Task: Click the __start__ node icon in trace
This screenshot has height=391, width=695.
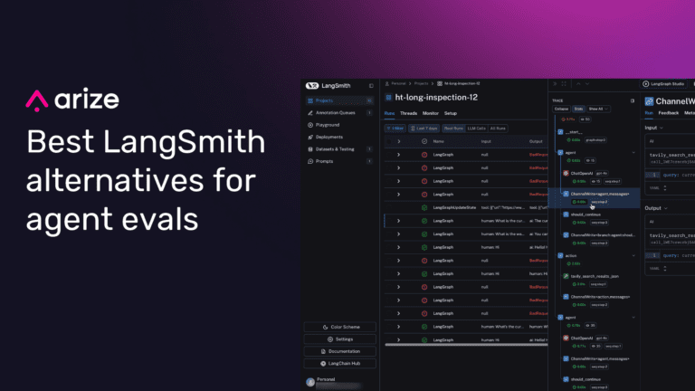Action: 560,132
